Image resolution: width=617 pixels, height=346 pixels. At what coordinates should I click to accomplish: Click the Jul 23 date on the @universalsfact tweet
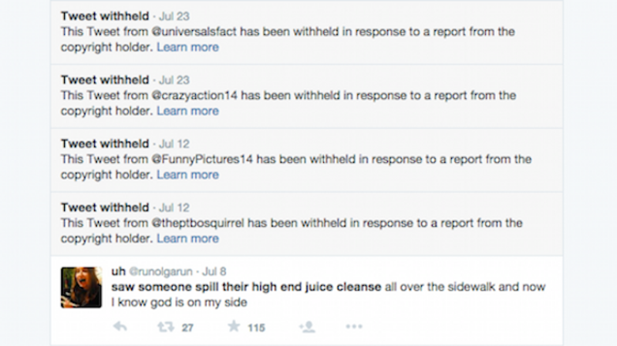174,16
